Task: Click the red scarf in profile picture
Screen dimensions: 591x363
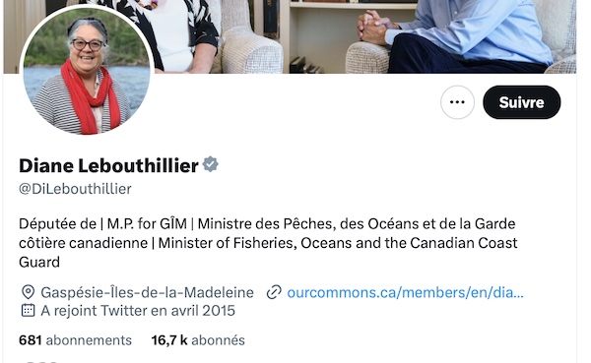Action: 91,96
